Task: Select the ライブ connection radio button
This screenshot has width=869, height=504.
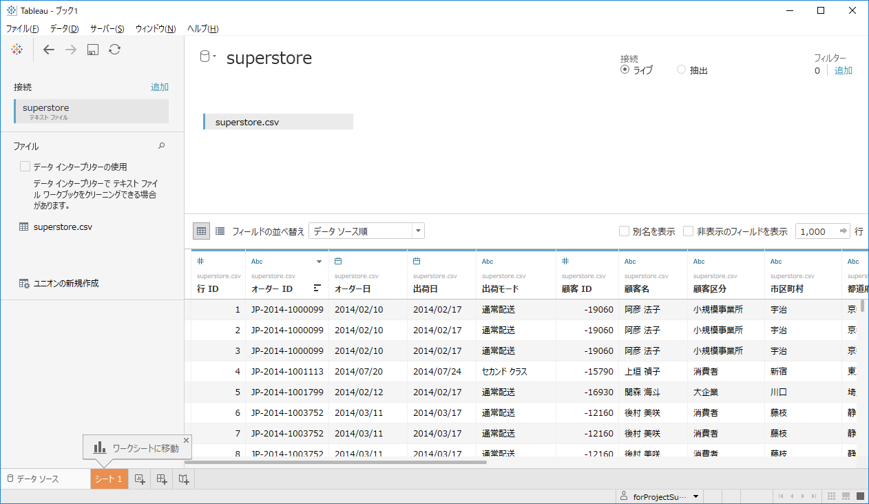Action: pyautogui.click(x=625, y=70)
